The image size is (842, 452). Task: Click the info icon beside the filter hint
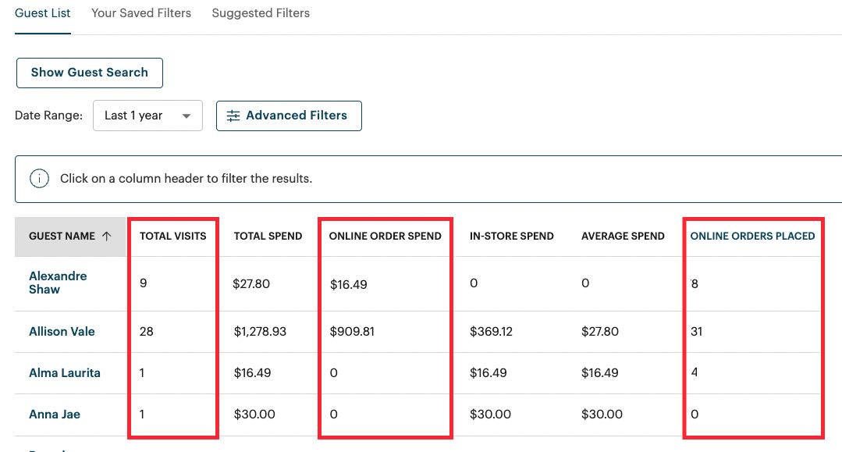[39, 178]
